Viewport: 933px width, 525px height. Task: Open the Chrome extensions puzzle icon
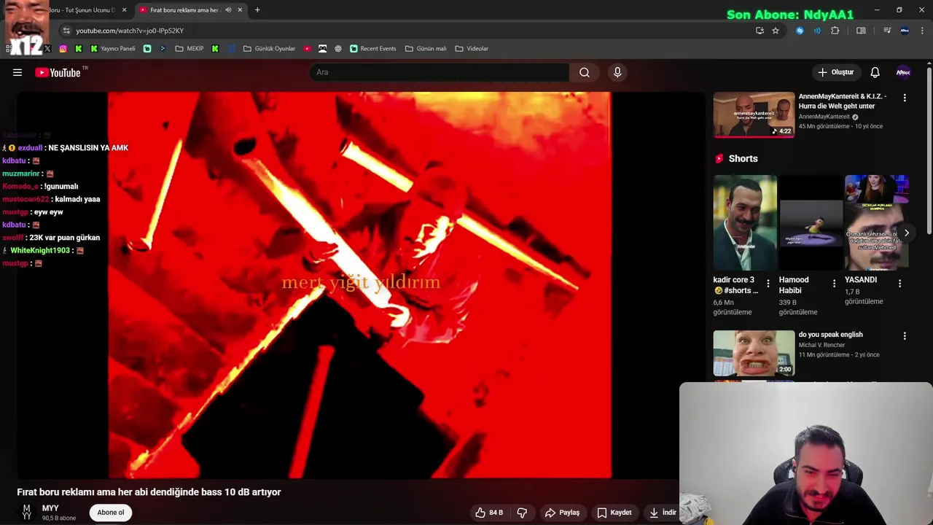pyautogui.click(x=835, y=31)
